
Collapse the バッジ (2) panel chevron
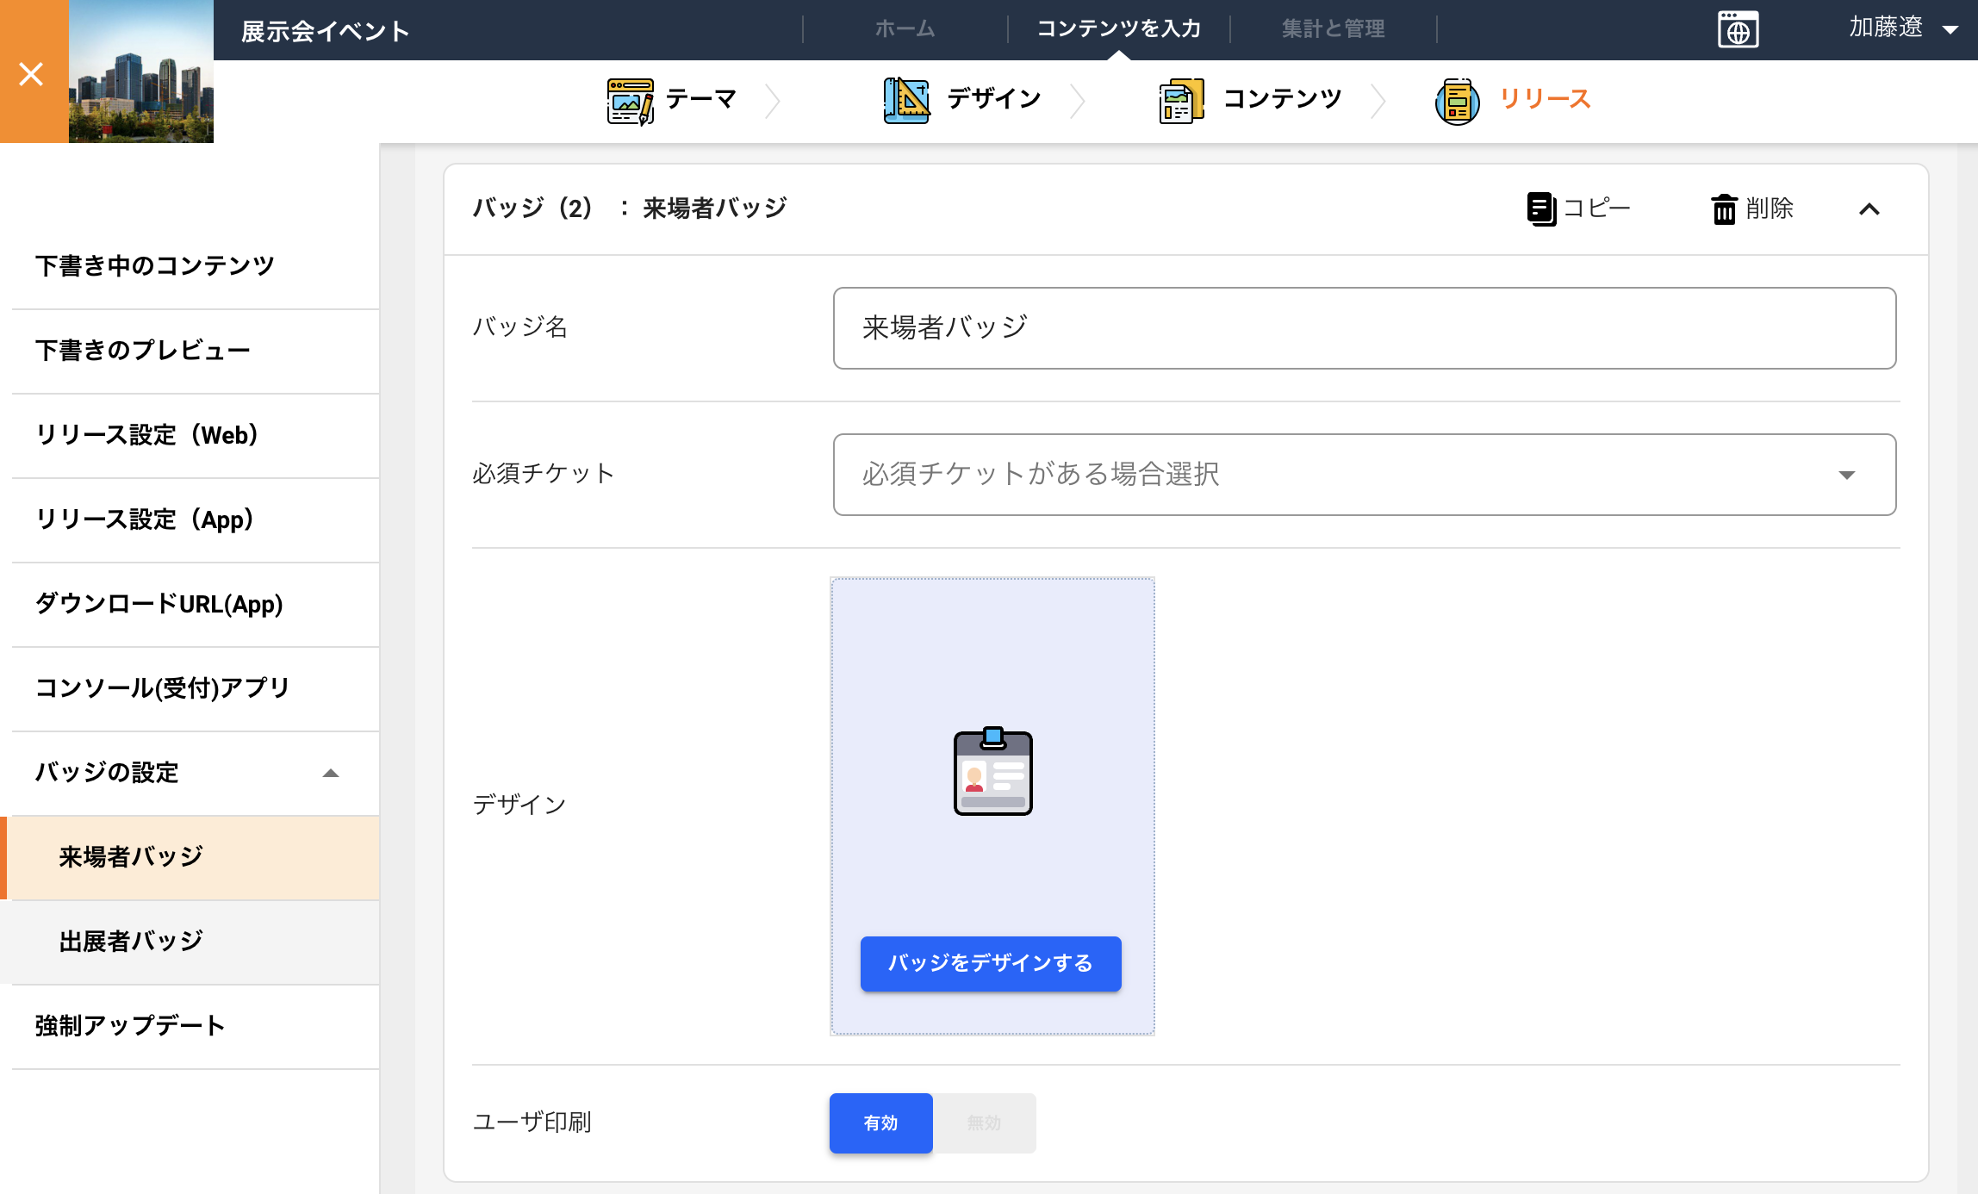[x=1869, y=209]
